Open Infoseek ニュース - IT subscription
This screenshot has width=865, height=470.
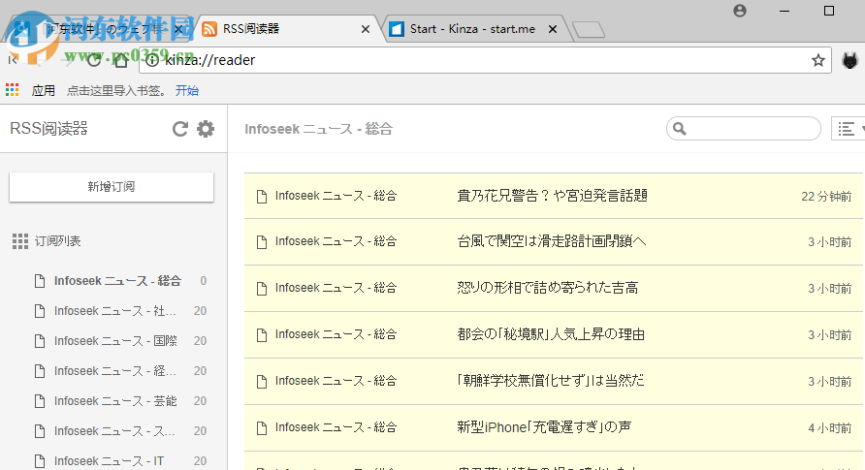click(110, 461)
